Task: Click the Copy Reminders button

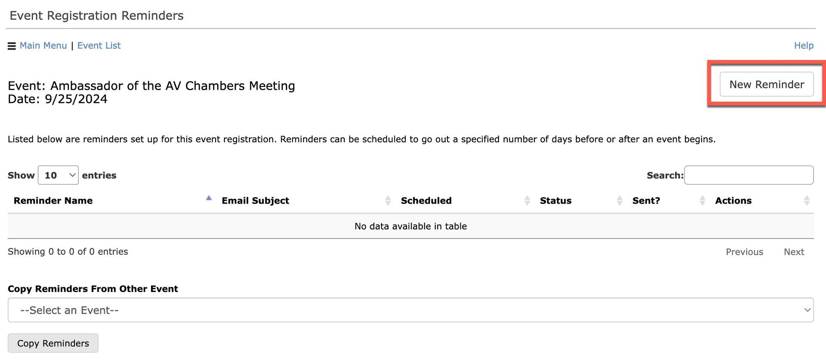Action: click(53, 343)
